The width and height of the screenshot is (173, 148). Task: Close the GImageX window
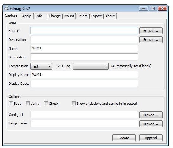tap(163, 9)
